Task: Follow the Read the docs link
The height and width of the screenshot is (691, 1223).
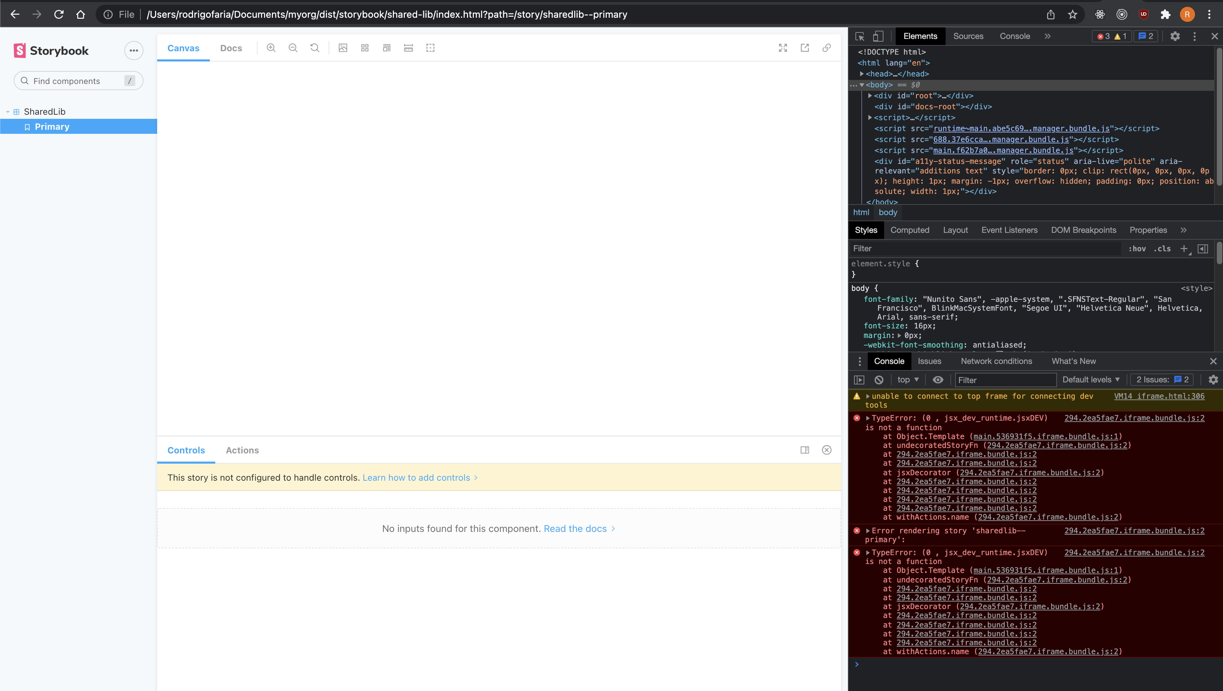Action: point(579,529)
